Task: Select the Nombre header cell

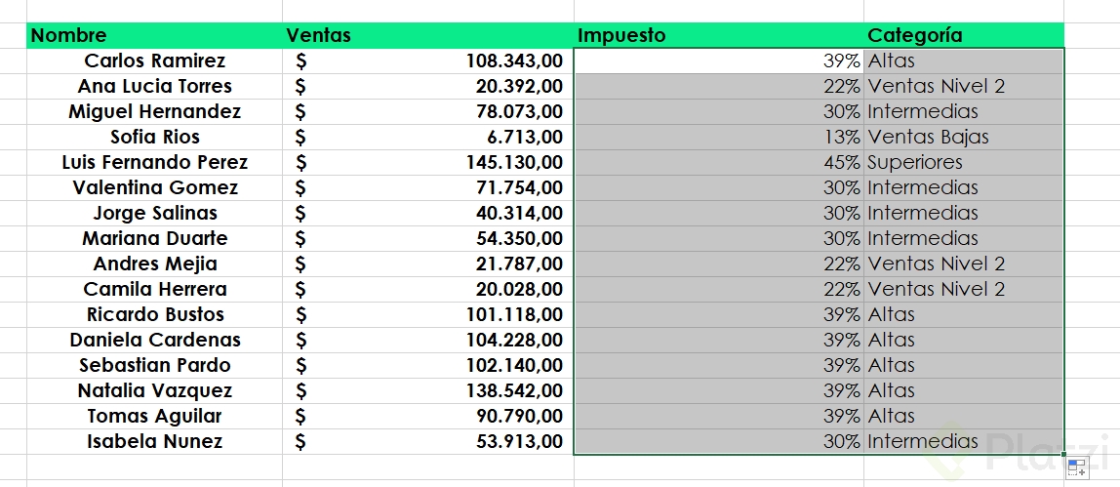Action: click(154, 36)
